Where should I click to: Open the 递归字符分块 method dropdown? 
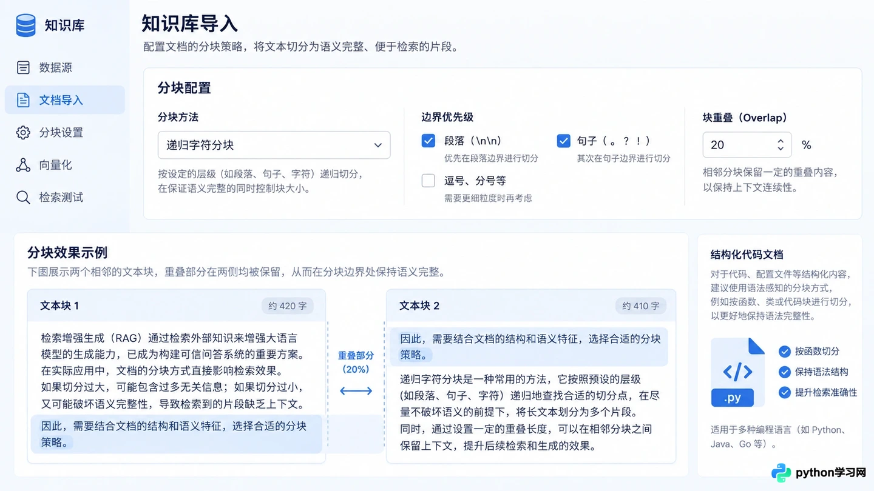tap(274, 145)
